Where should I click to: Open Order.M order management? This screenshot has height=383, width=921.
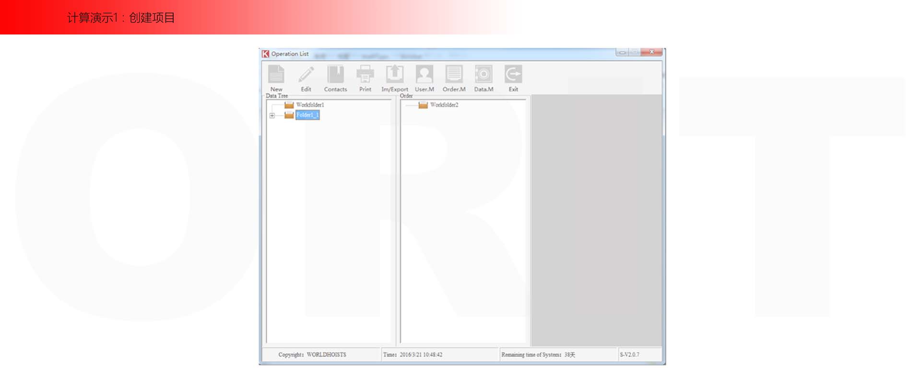[x=454, y=75]
